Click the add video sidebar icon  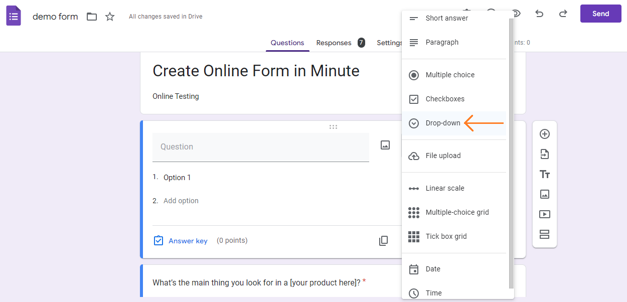(544, 214)
